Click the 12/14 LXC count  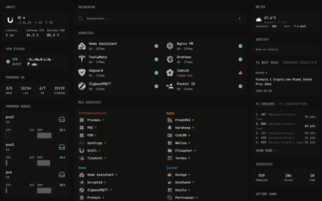(x=26, y=88)
